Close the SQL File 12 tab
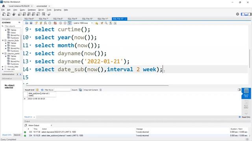Viewport: 252px width, 141px height. tap(126, 19)
